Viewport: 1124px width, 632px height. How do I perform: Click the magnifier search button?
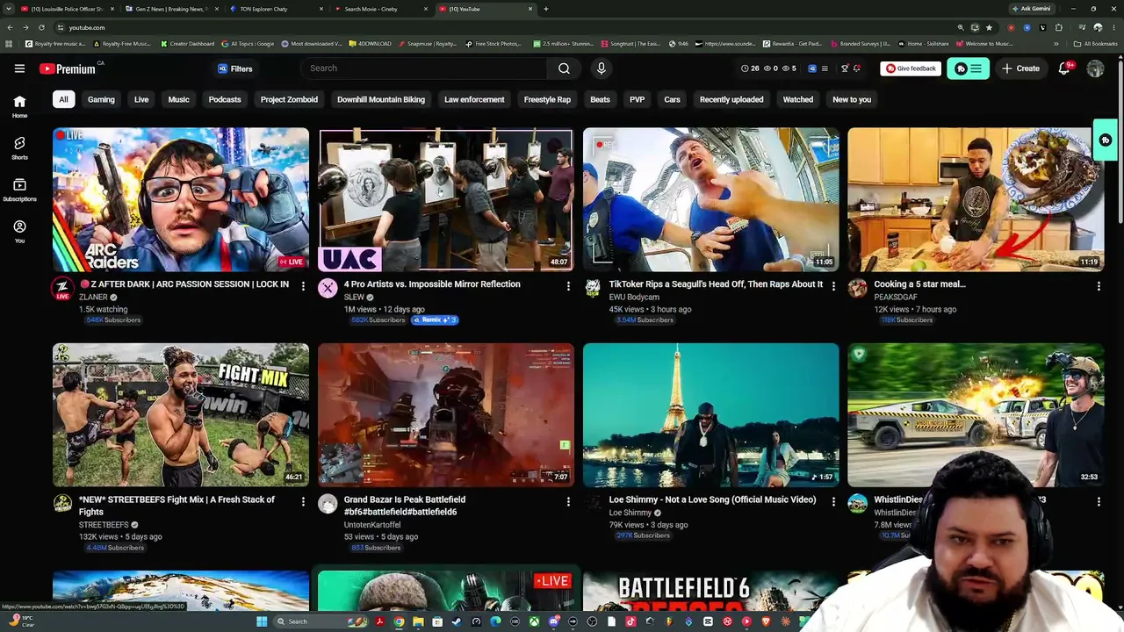[x=564, y=68]
